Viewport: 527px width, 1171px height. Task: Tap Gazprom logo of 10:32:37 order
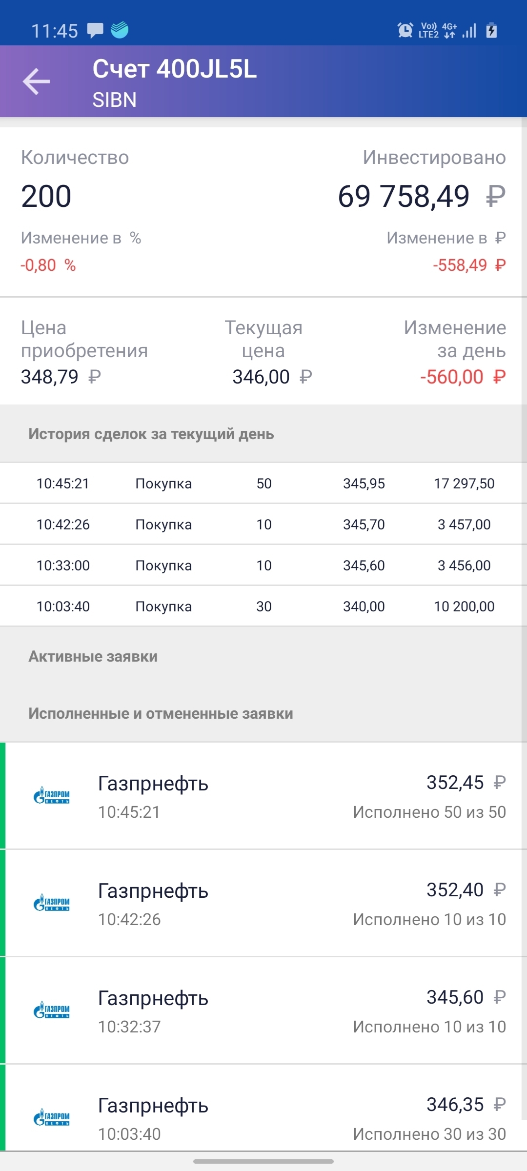click(52, 1010)
